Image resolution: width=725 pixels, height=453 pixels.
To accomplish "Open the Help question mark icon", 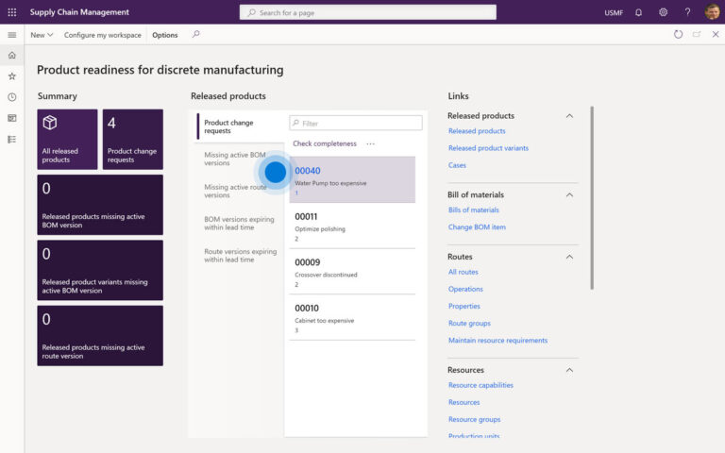I will point(687,12).
